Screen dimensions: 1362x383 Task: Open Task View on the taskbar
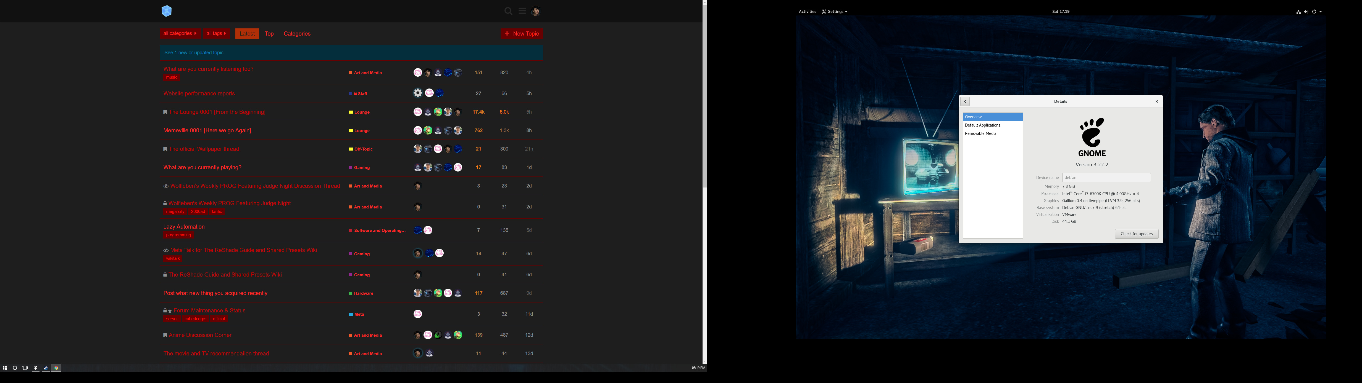click(x=25, y=368)
